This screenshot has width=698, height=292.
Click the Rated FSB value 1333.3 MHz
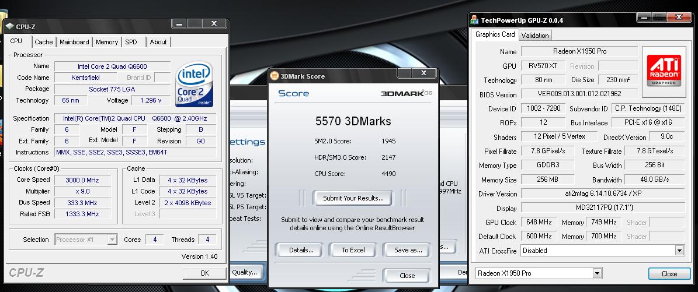tap(82, 214)
